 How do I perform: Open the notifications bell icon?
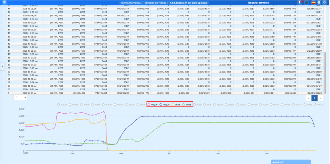pyautogui.click(x=300, y=3)
